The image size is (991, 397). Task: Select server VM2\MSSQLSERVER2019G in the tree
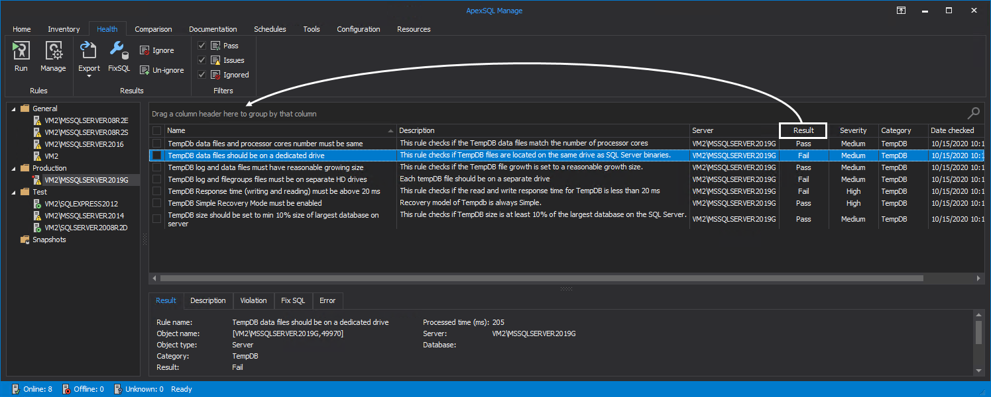point(86,180)
